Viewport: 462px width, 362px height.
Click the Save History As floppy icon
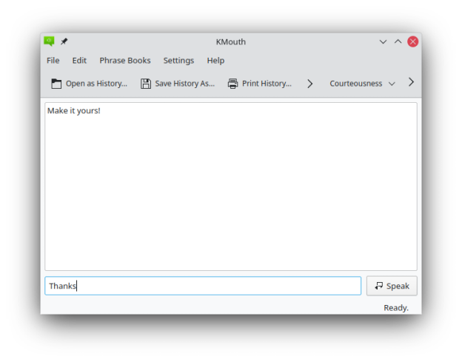[146, 84]
